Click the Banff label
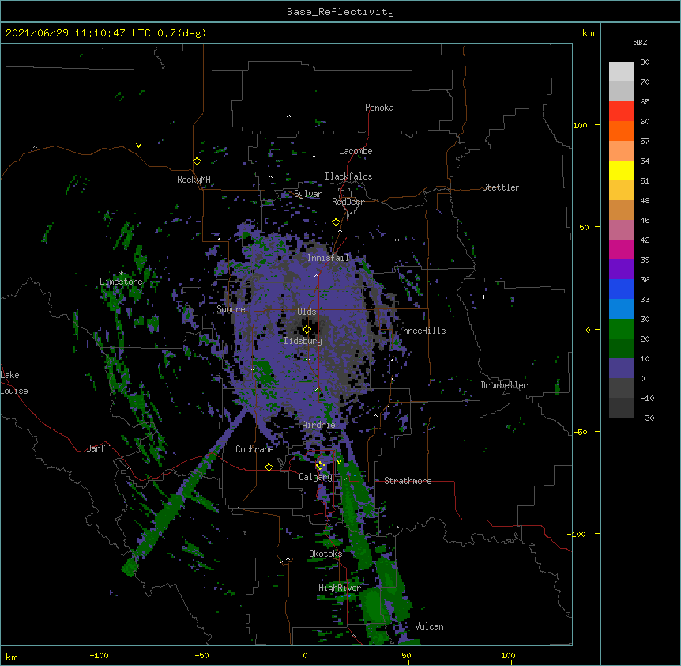681x666 pixels. (98, 448)
